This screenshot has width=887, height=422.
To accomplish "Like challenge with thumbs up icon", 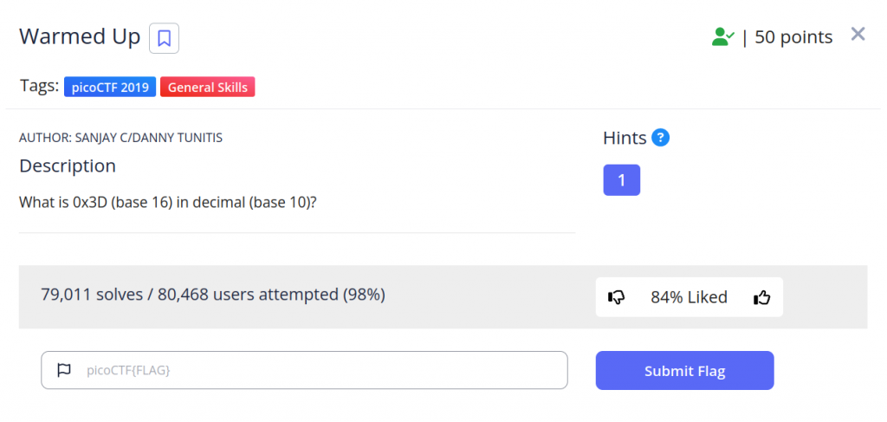I will [761, 297].
